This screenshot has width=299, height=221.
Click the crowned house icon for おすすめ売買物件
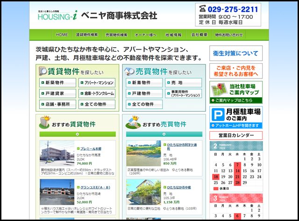(133, 122)
